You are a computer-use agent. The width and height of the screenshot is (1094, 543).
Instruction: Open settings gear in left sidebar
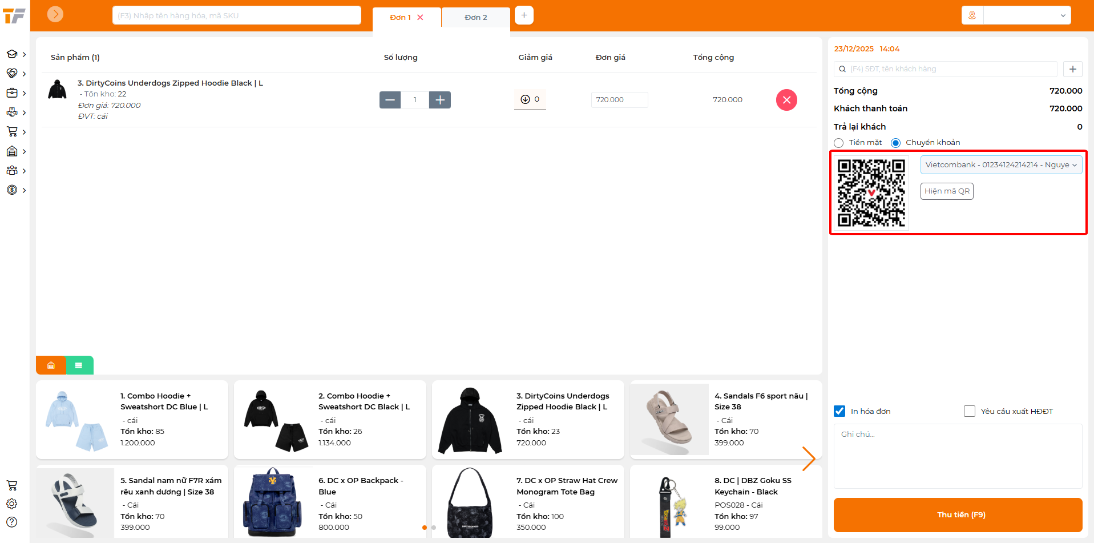[12, 504]
